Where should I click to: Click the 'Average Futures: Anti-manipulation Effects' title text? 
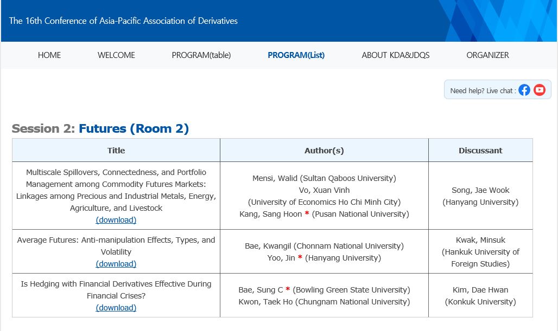[x=116, y=246]
